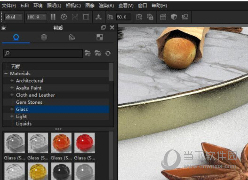Click the lock camera icon
Viewport: 248px width, 180px height.
(150, 17)
